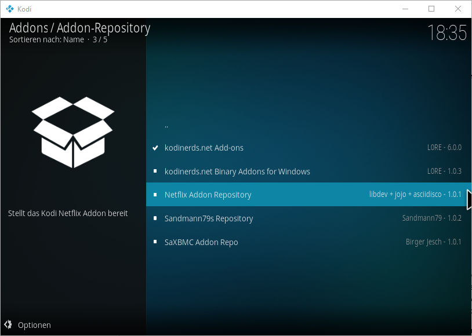The image size is (472, 336).
Task: Go up via the '..' parent entry
Action: click(x=309, y=124)
